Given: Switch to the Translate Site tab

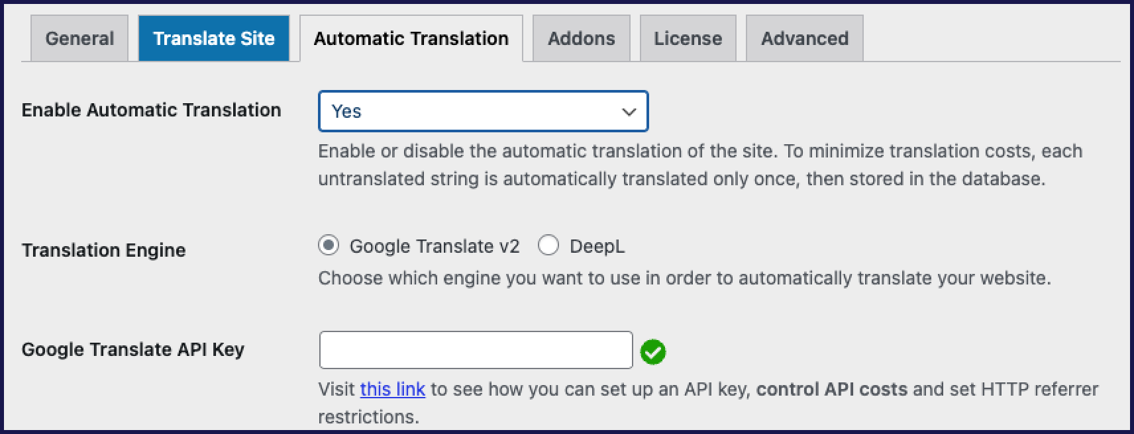Looking at the screenshot, I should 214,38.
